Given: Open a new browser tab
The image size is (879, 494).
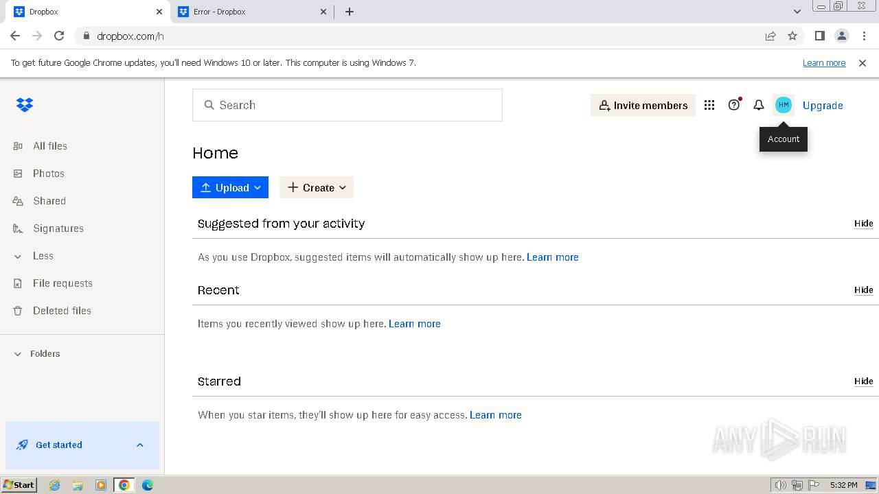Looking at the screenshot, I should click(350, 12).
